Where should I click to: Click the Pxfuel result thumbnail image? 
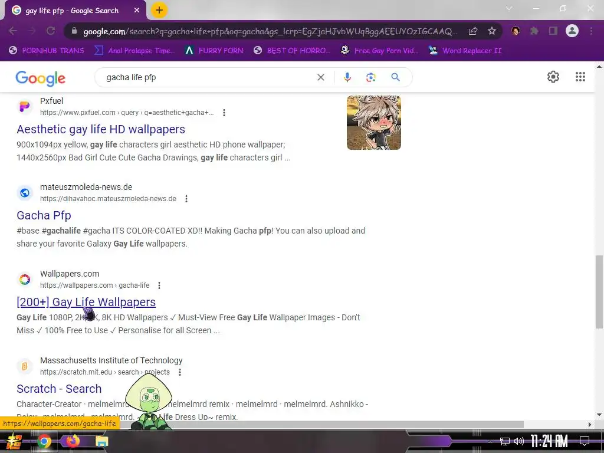point(373,123)
